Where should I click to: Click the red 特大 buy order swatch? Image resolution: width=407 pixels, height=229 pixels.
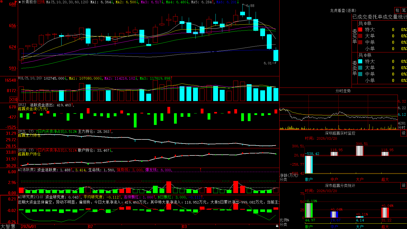pos(360,30)
